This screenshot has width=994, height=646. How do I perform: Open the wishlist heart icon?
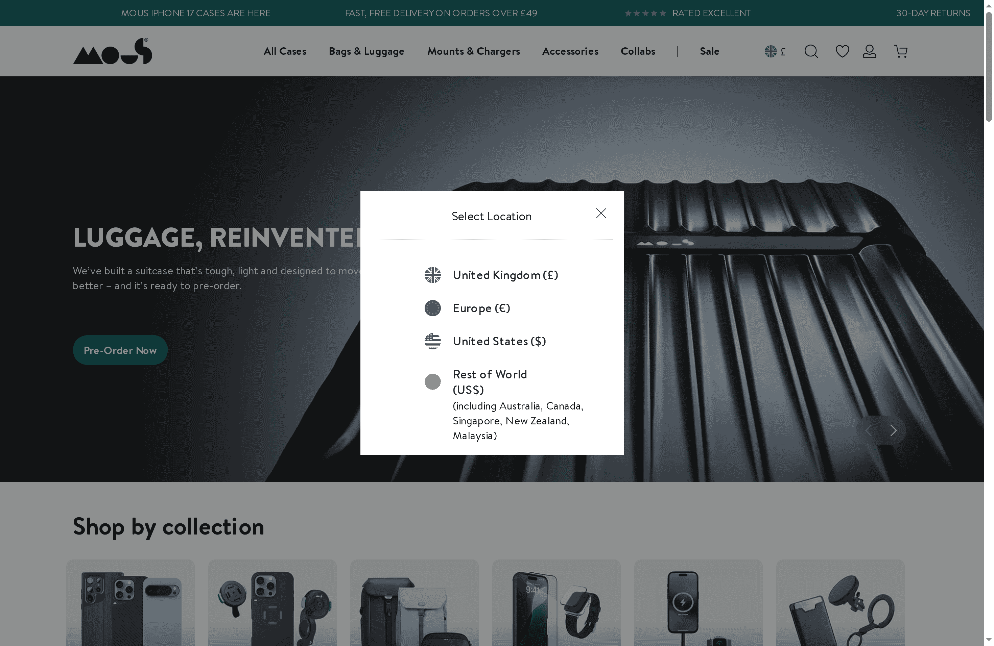pos(842,51)
